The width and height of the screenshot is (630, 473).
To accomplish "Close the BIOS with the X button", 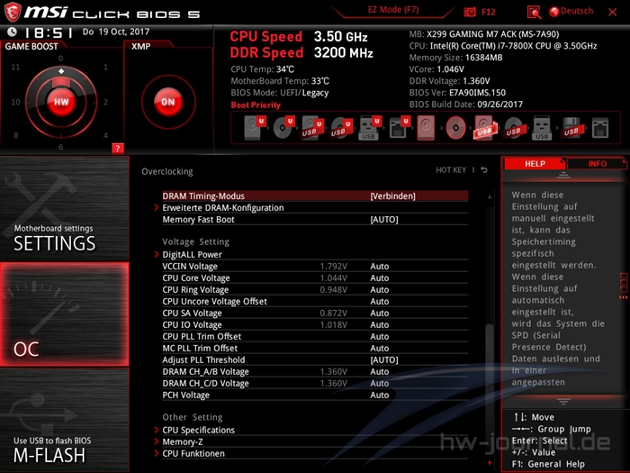I will 612,12.
